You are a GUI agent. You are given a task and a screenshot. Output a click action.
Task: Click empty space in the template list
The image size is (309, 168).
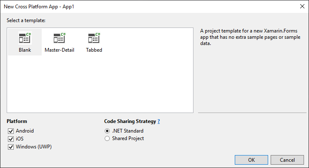(x=125, y=83)
